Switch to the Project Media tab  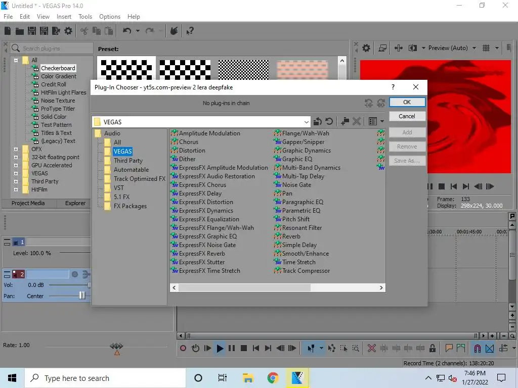tap(28, 203)
